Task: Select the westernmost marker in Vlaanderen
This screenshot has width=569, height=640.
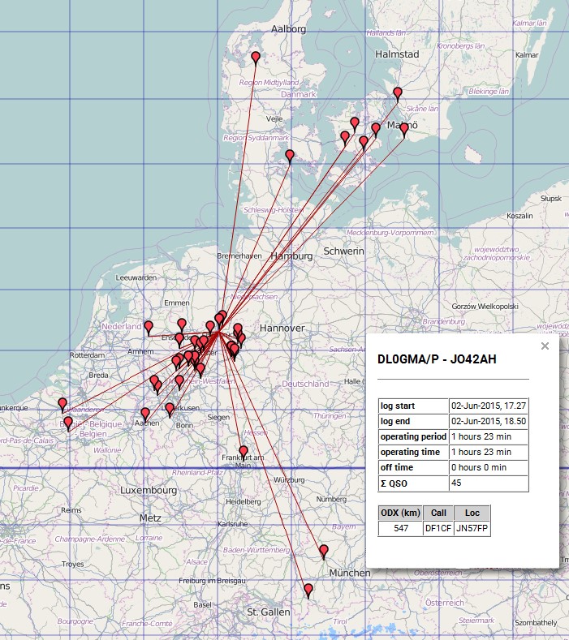Action: pos(62,404)
